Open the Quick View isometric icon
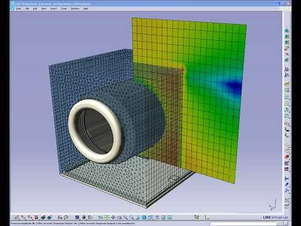301x226 pixels. point(150,217)
